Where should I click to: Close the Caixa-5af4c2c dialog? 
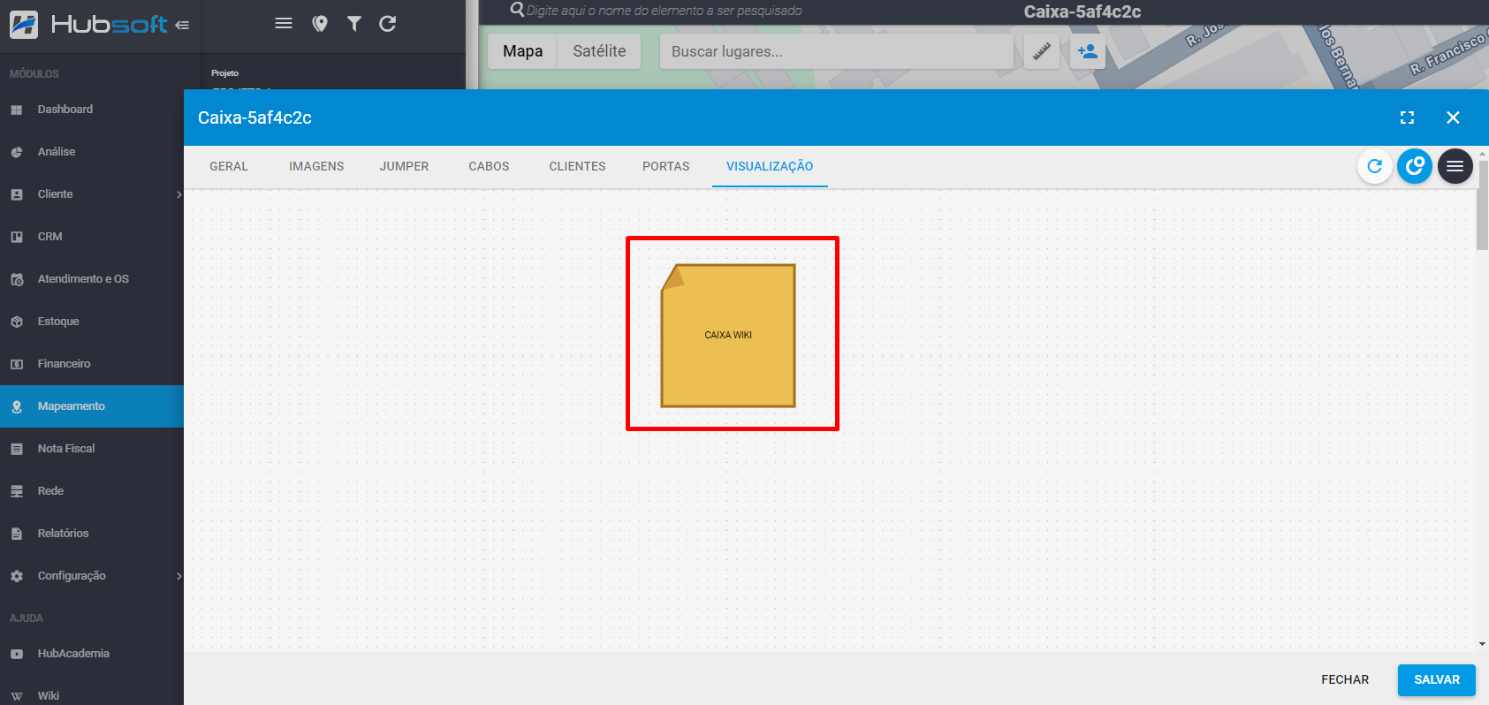click(x=1453, y=117)
